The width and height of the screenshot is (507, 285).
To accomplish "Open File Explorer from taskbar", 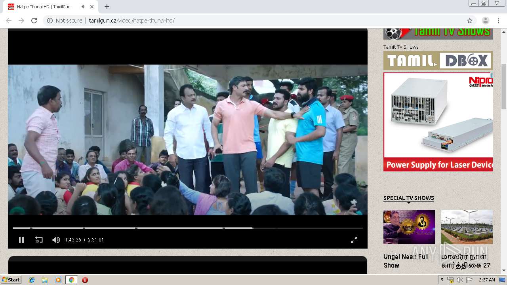I will point(45,280).
